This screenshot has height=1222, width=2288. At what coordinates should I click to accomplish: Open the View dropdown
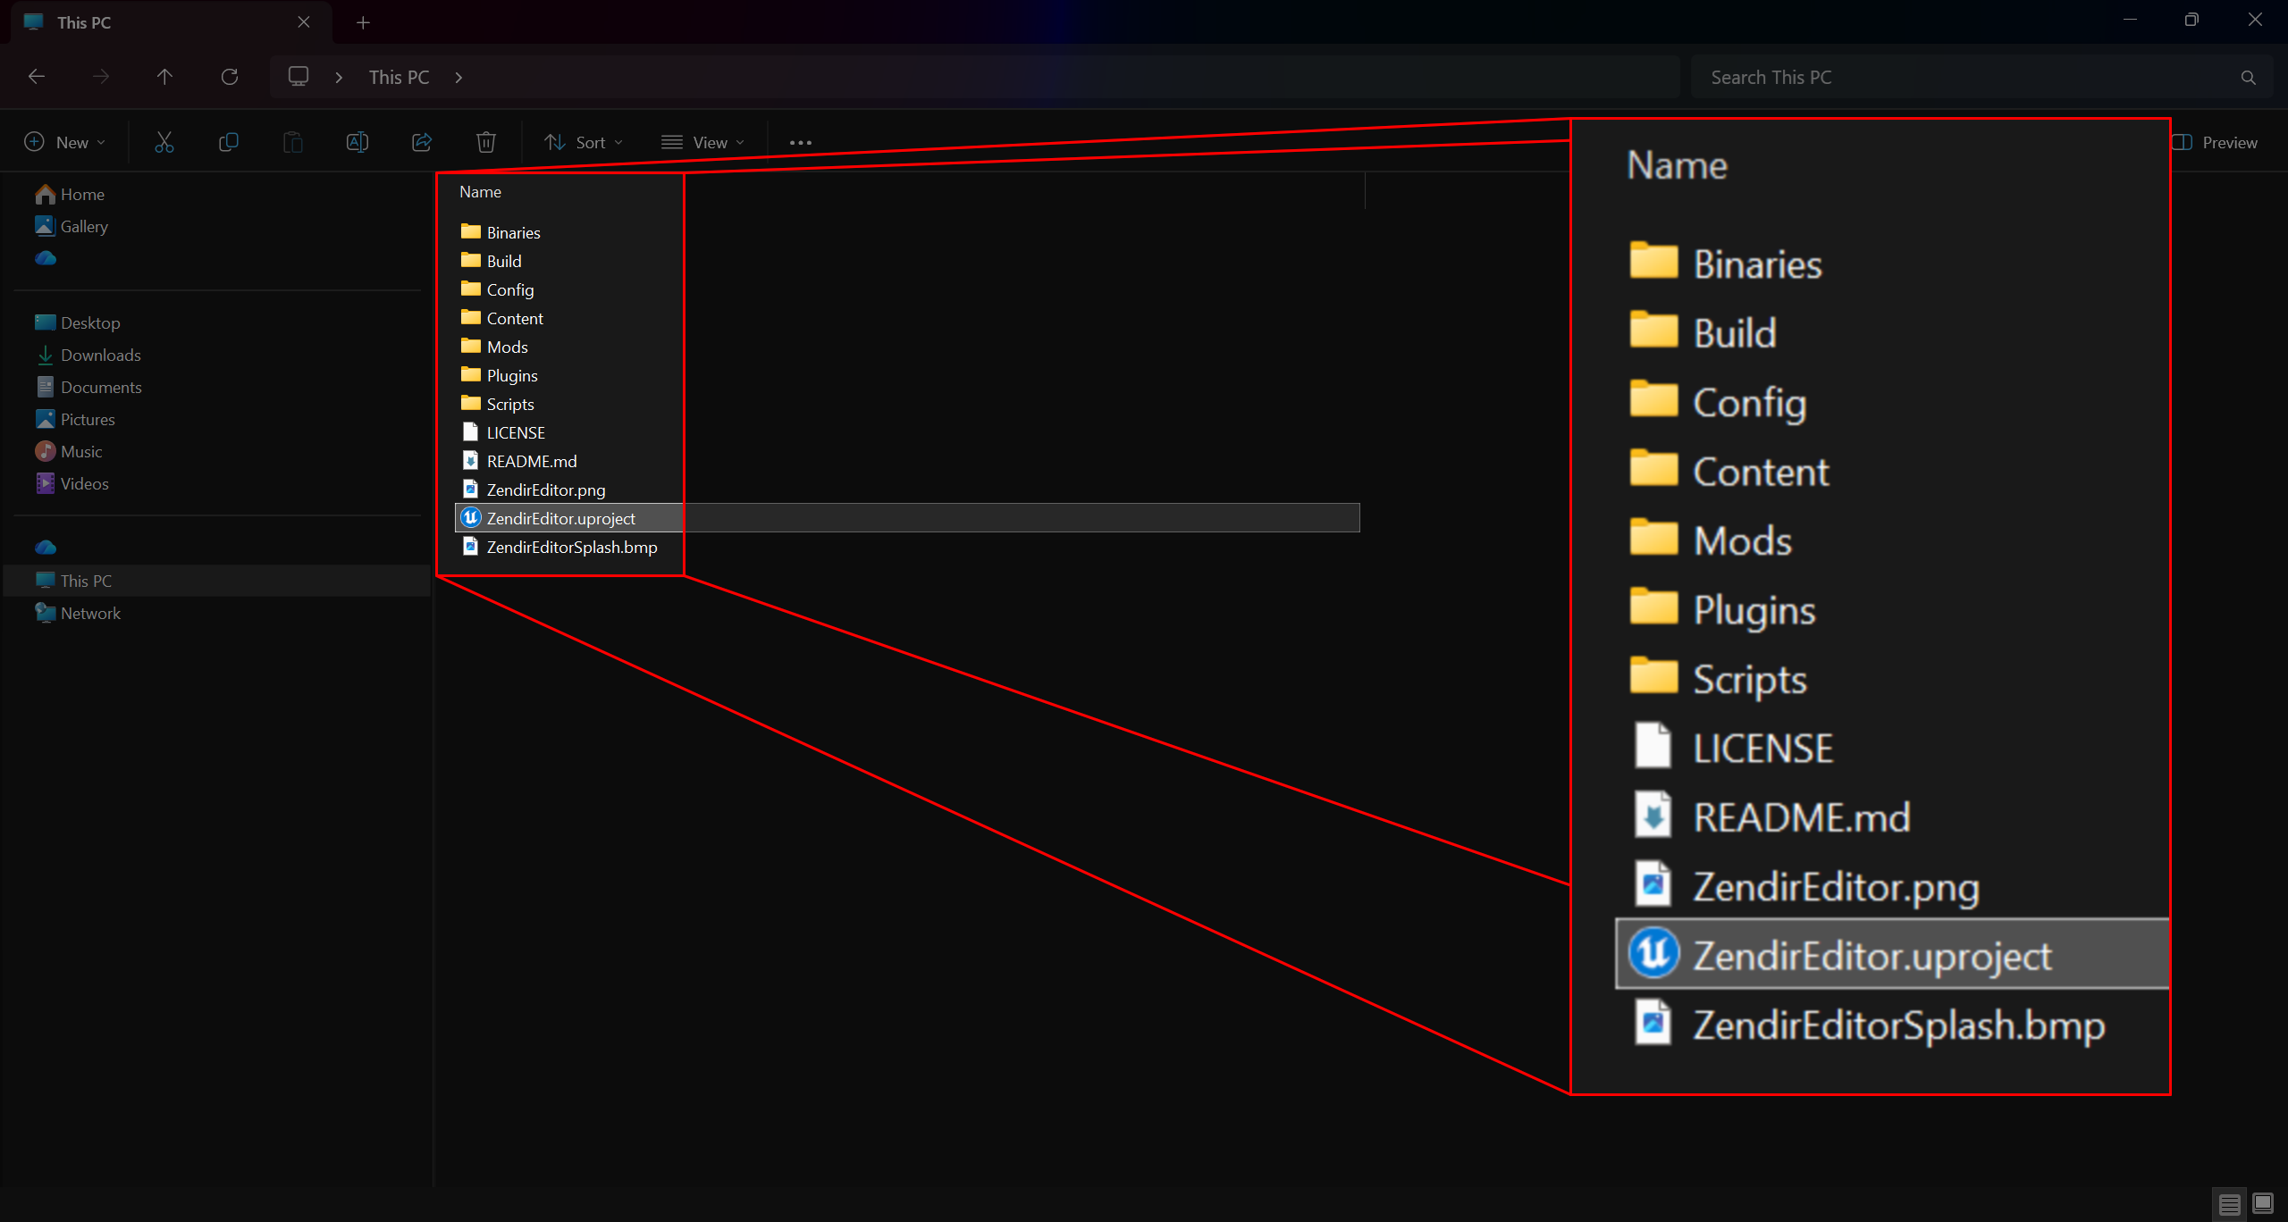703,142
